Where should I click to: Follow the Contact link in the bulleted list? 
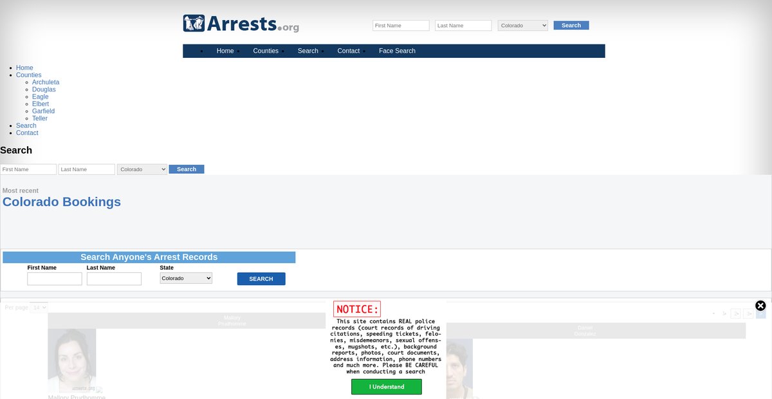tap(27, 133)
